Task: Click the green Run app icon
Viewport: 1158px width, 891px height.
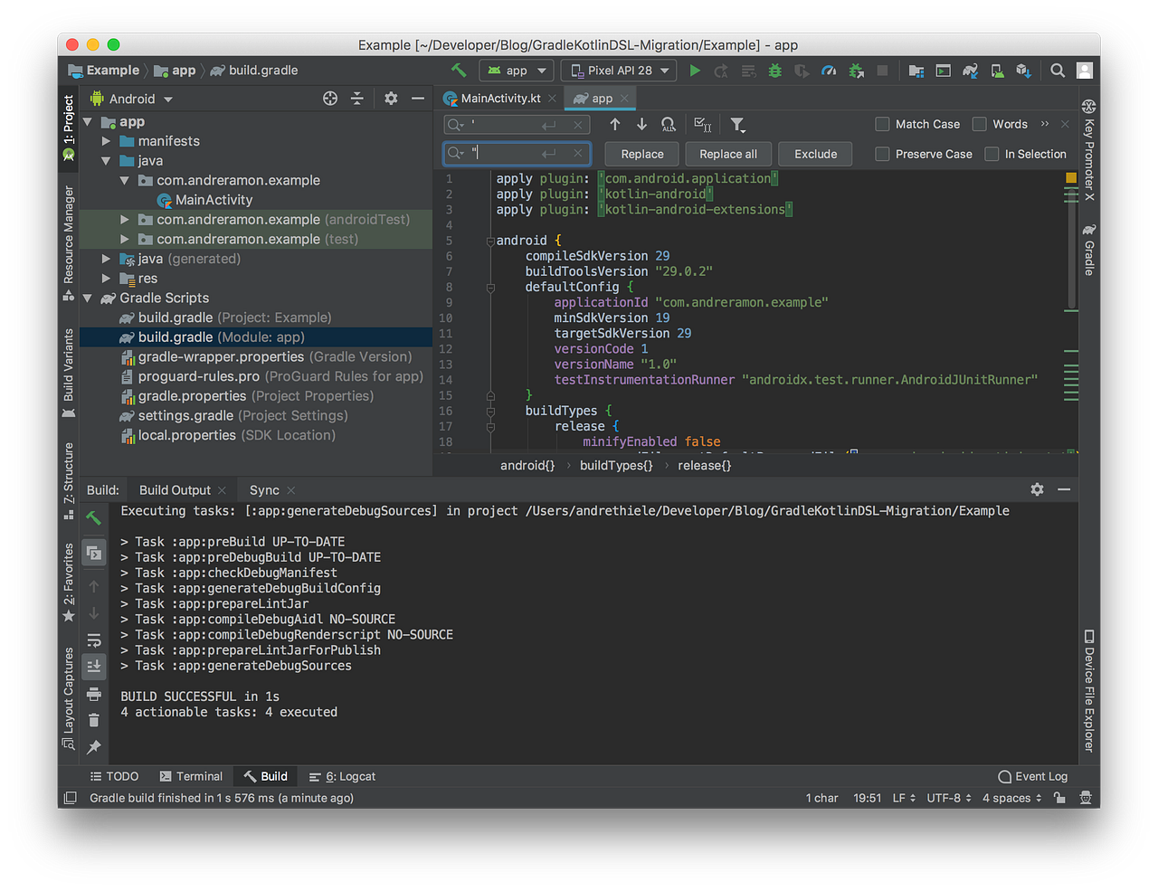Action: (x=695, y=71)
